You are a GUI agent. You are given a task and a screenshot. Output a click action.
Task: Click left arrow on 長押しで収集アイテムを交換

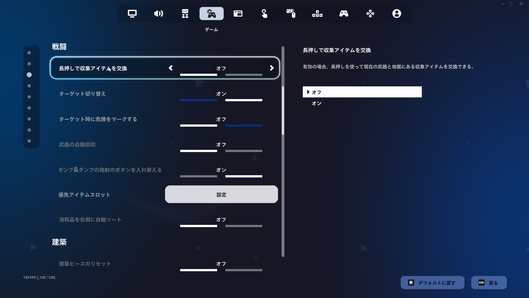tap(171, 68)
